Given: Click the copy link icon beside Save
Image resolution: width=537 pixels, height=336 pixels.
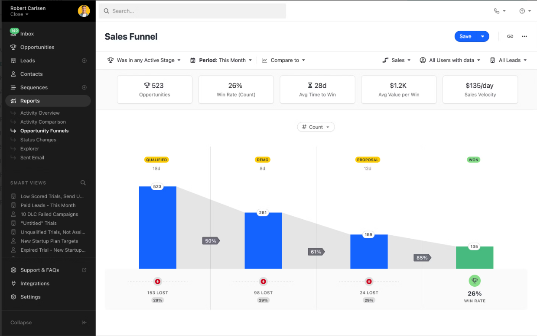Looking at the screenshot, I should coord(510,36).
